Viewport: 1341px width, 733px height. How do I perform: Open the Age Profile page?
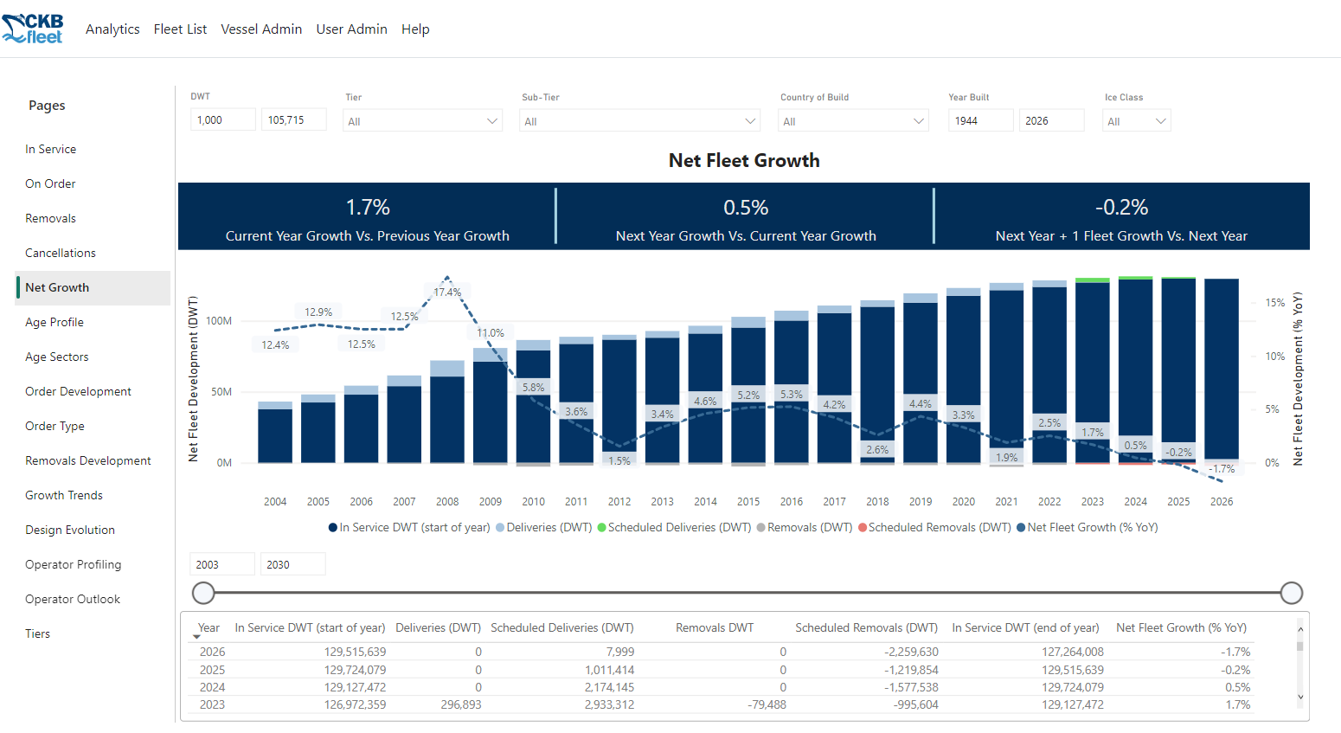click(55, 322)
